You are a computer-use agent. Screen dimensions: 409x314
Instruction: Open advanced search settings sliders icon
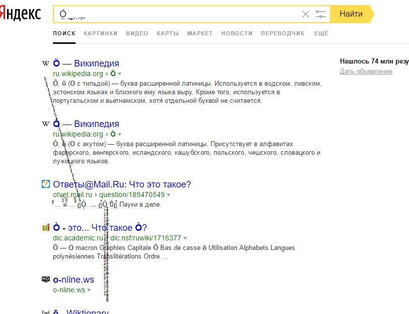(320, 14)
